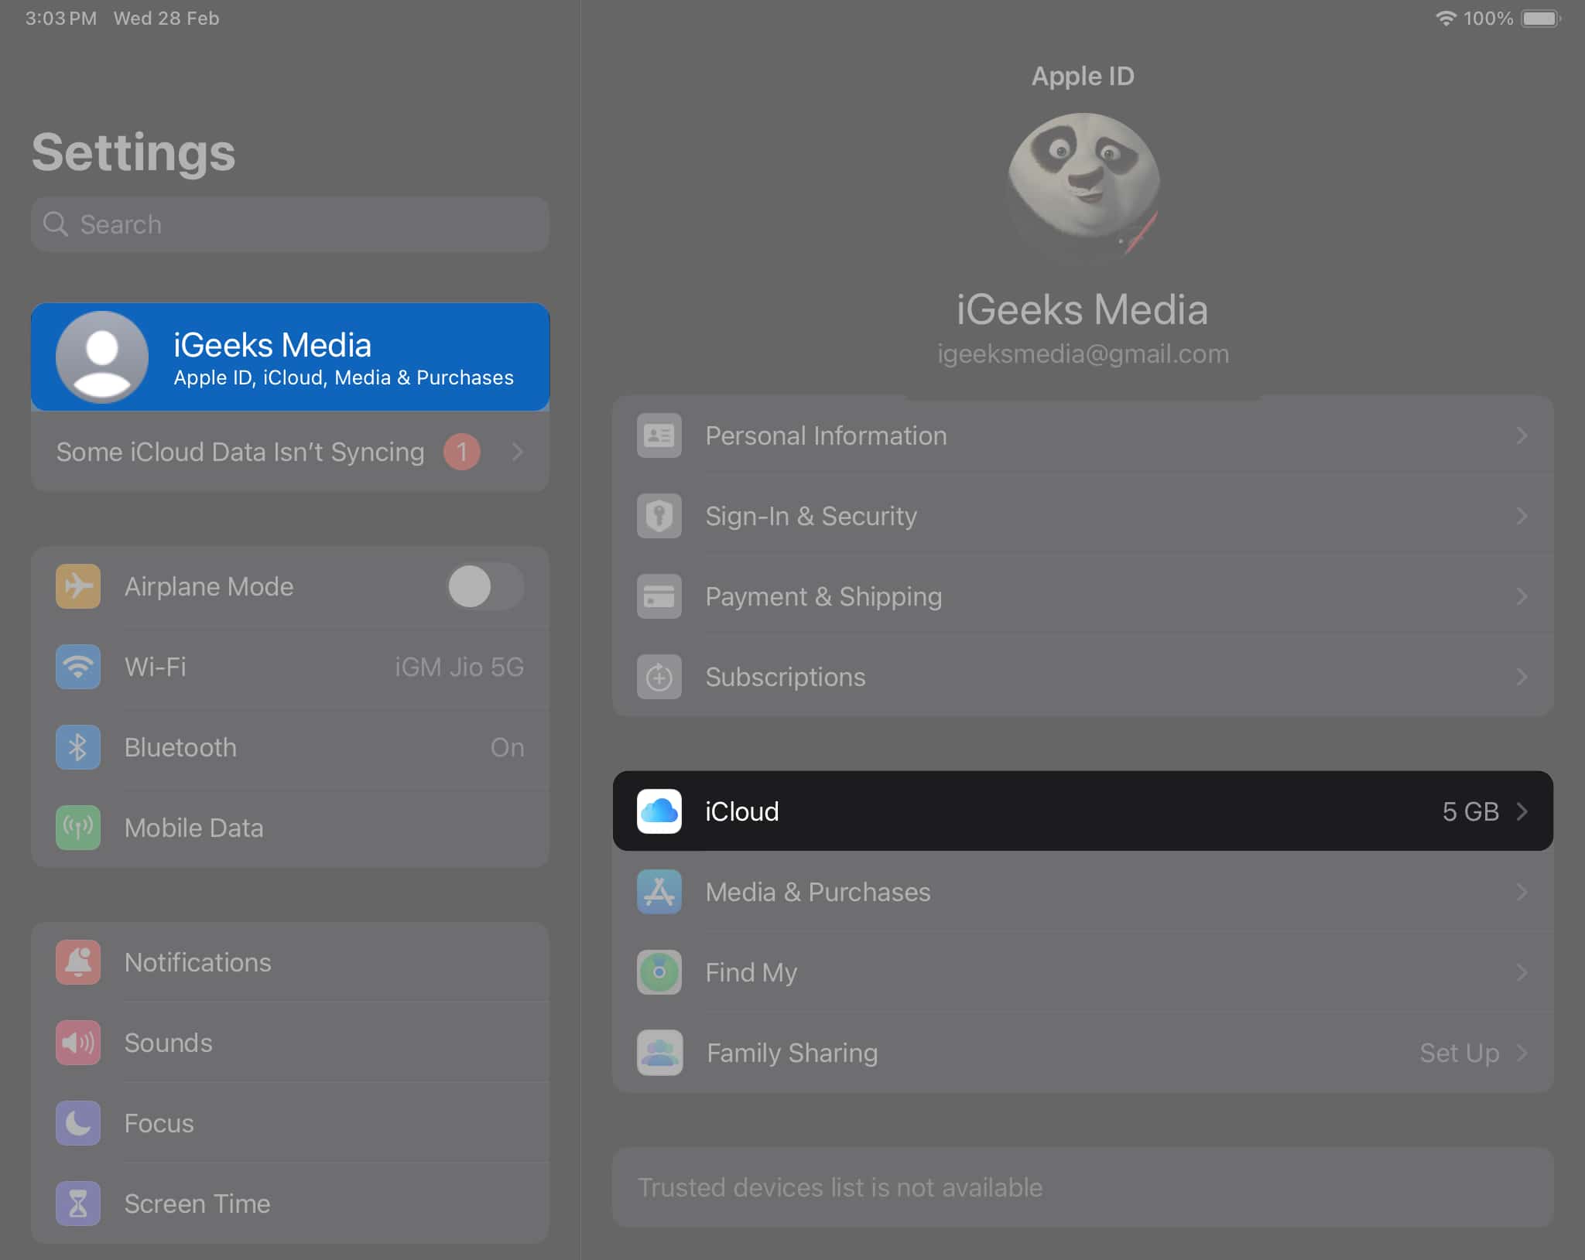Image resolution: width=1585 pixels, height=1260 pixels.
Task: Tap the search magnifier icon
Action: 56,224
